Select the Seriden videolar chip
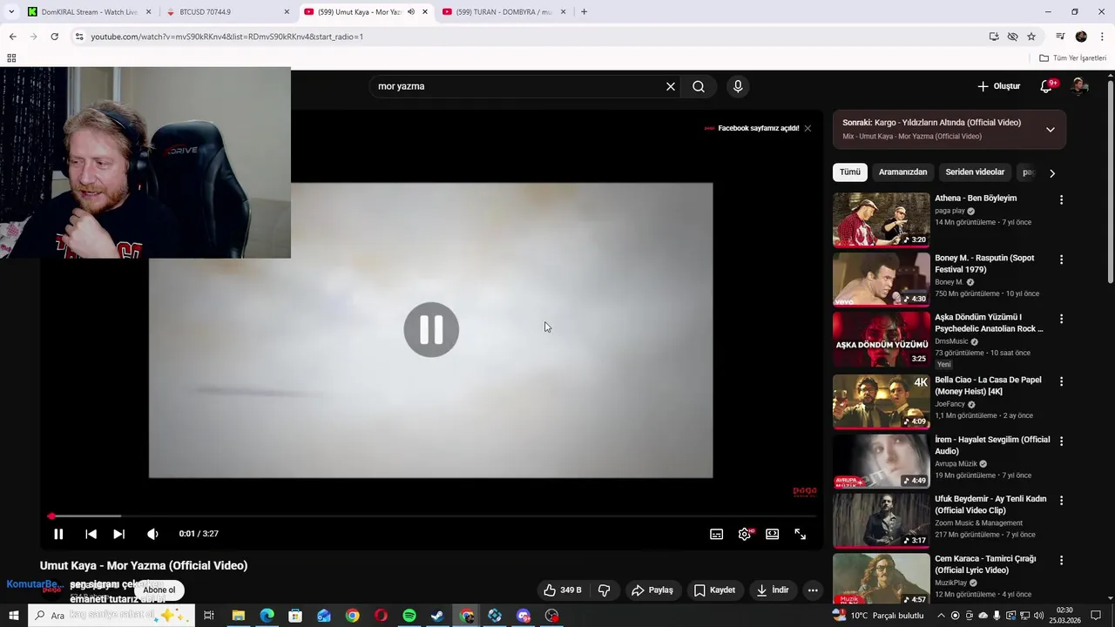Image resolution: width=1115 pixels, height=627 pixels. (975, 172)
